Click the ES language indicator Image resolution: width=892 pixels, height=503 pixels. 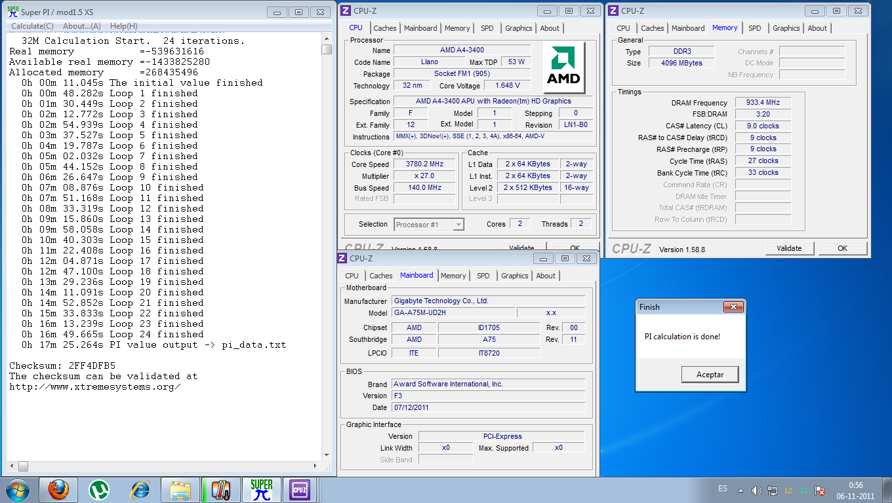click(x=723, y=489)
